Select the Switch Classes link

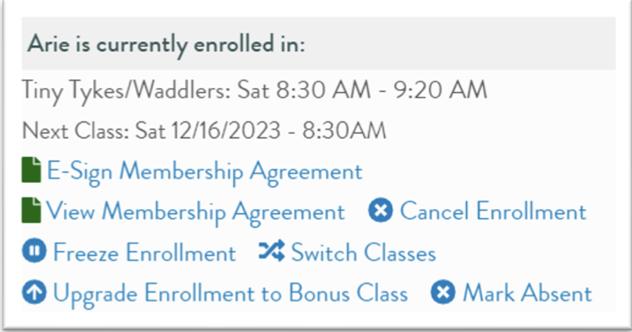363,252
